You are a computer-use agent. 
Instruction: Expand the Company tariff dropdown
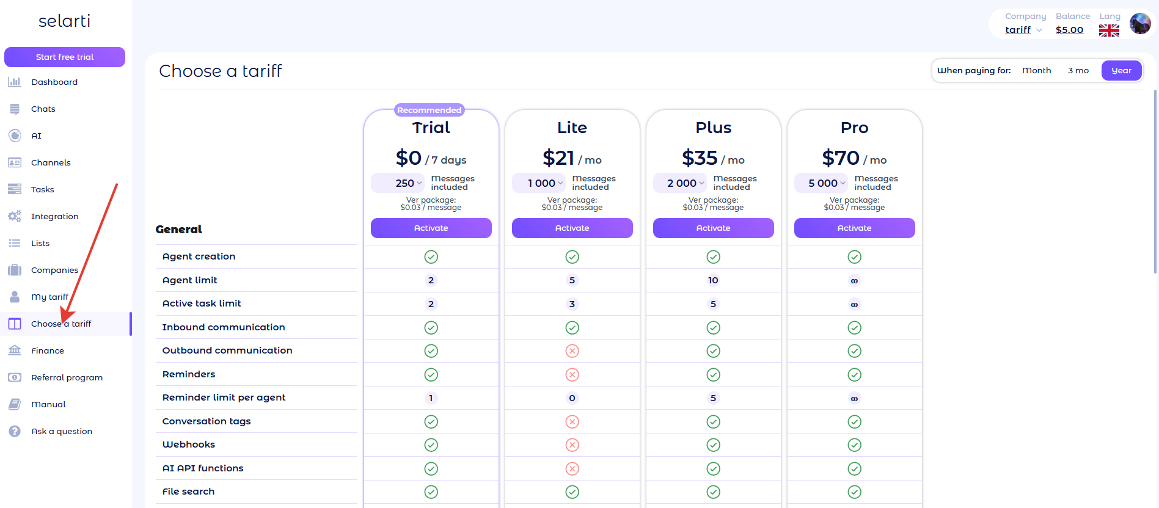1023,30
